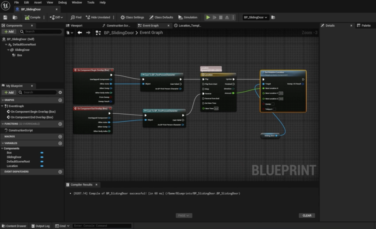Click the Eject icon
376x229 pixels.
(227, 17)
